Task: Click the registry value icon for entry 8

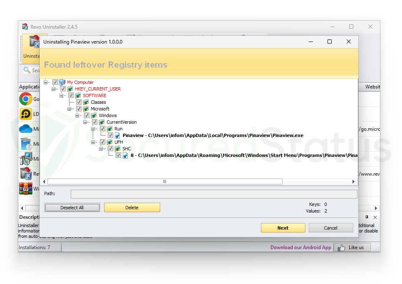Action: [x=125, y=155]
